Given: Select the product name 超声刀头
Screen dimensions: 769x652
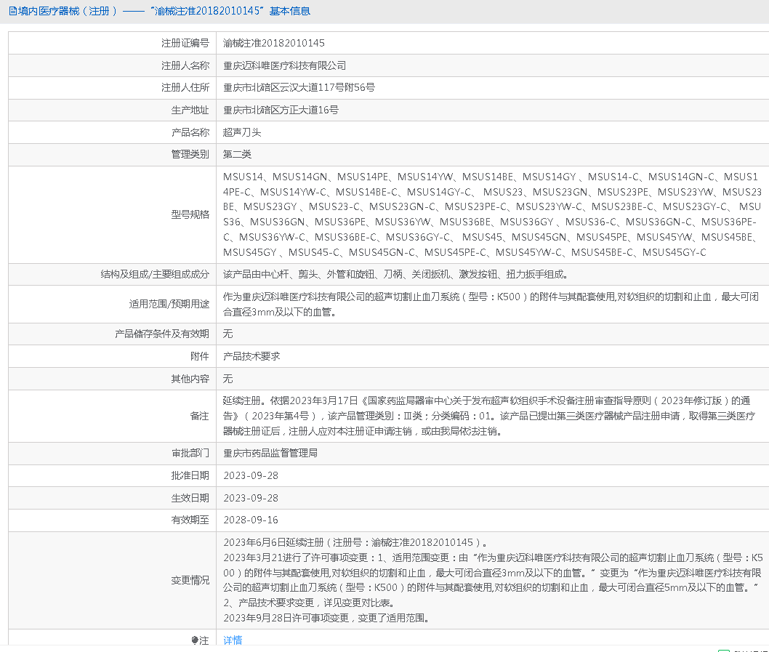Looking at the screenshot, I should point(242,133).
